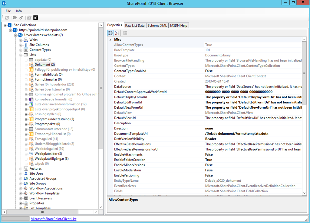This screenshot has height=223, width=310.
Task: Launch the PowerShell toolbar icon
Action: coord(29,18)
